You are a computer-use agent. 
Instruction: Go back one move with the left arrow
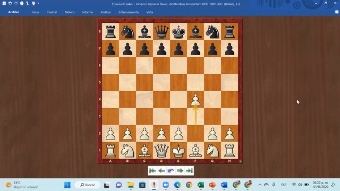pos(161,171)
